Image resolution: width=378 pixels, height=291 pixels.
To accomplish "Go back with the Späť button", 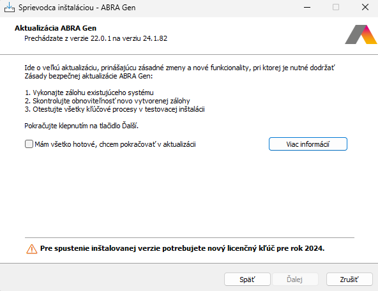I will [247, 280].
